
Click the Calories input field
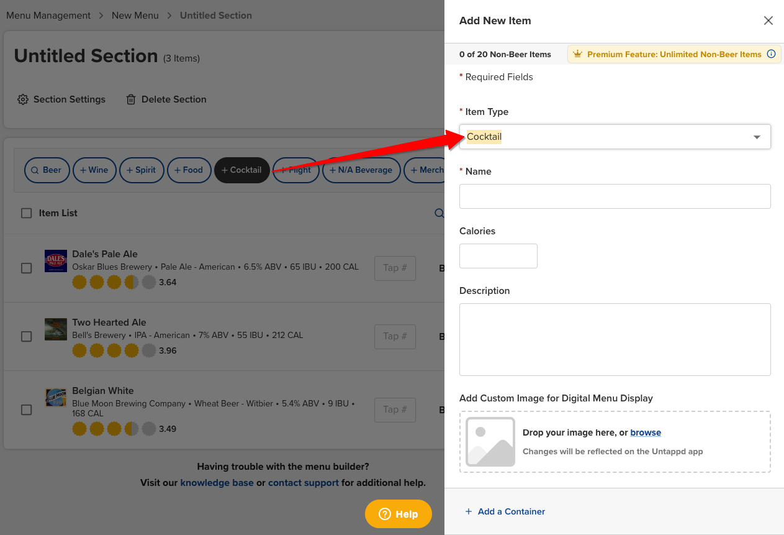pyautogui.click(x=498, y=256)
